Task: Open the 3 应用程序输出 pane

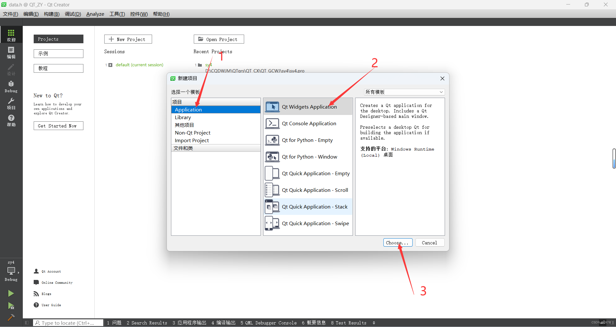Action: 189,323
